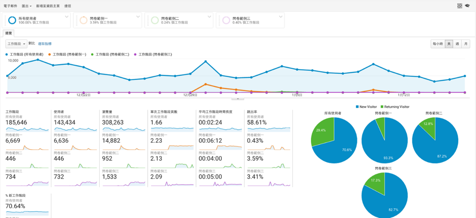Click the blue legend dot for 工作階段 (所有使用者)
The image size is (476, 218).
(7, 54)
